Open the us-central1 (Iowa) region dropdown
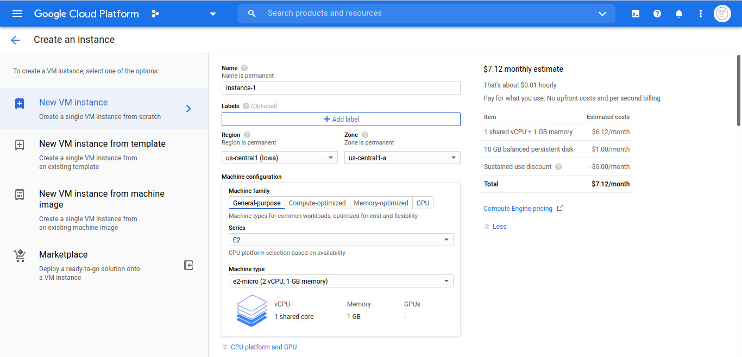742x357 pixels. click(280, 158)
